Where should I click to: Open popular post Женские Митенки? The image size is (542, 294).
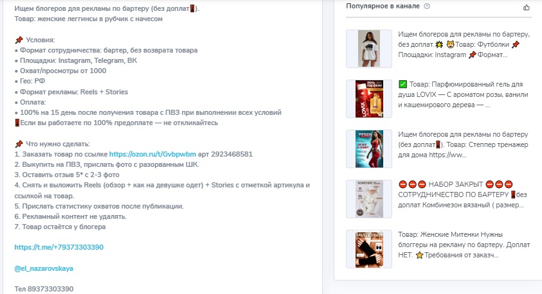click(x=464, y=245)
